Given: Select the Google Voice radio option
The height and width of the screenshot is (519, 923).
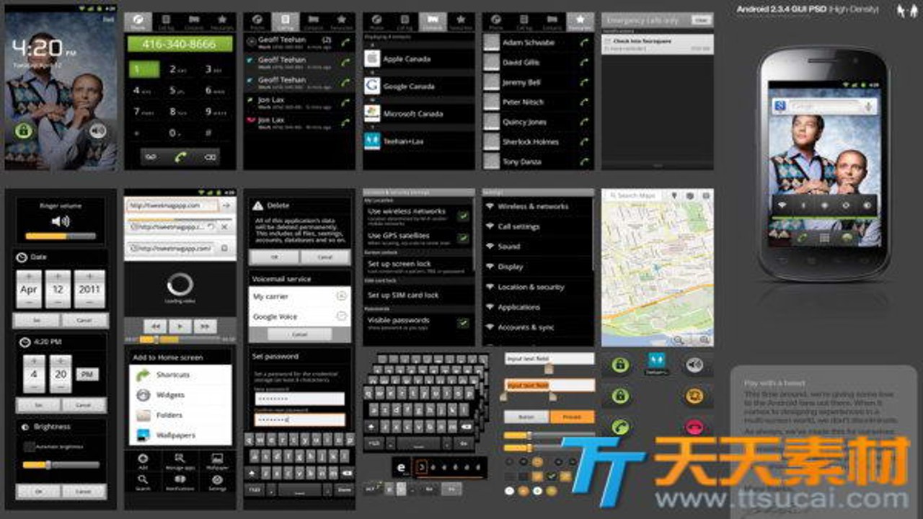Looking at the screenshot, I should pyautogui.click(x=341, y=316).
